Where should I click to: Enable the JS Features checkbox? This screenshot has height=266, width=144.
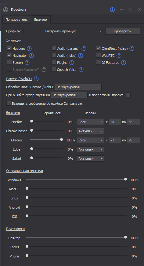pos(99,63)
